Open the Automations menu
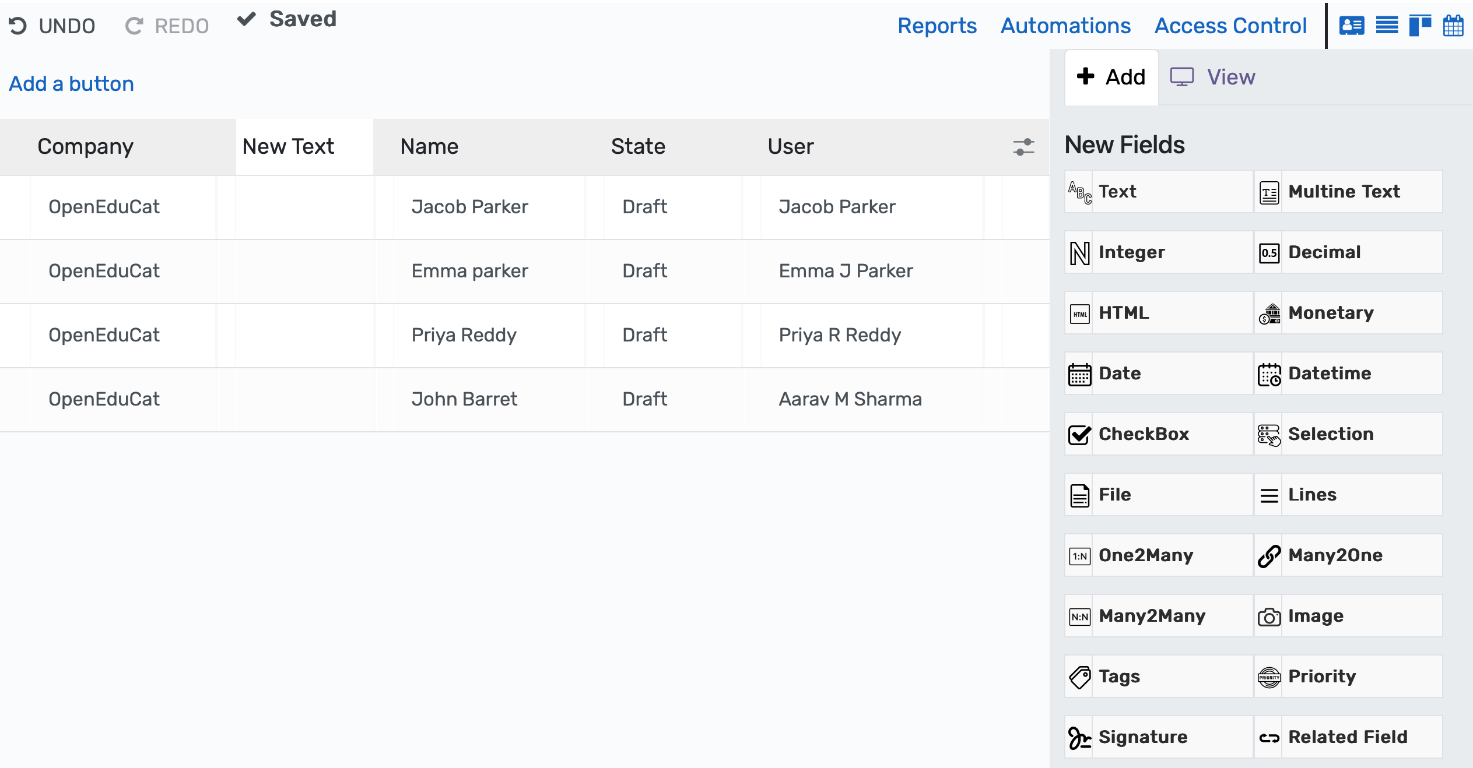This screenshot has width=1473, height=768. pyautogui.click(x=1065, y=26)
